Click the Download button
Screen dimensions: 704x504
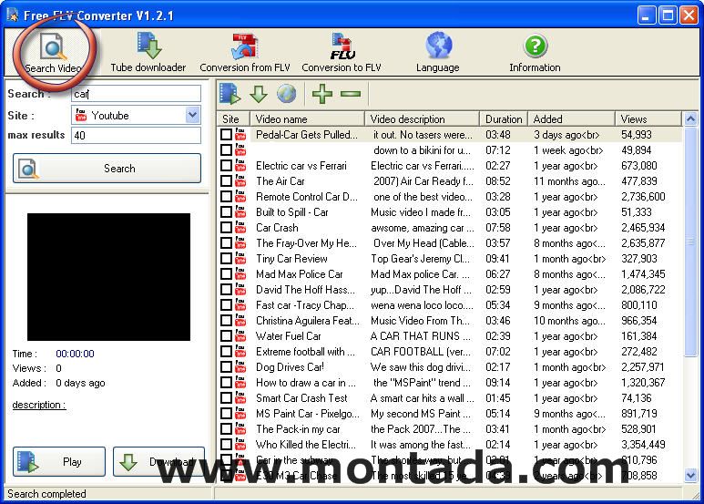point(159,462)
